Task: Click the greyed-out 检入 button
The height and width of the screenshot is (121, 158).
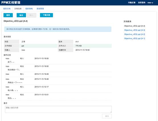Action: coord(31,15)
